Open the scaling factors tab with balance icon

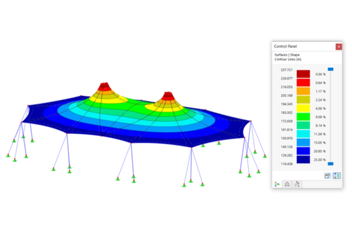(287, 184)
